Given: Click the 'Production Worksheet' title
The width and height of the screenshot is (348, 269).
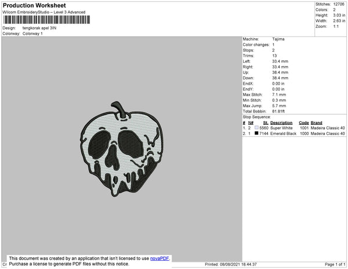Looking at the screenshot, I should tap(34, 5).
